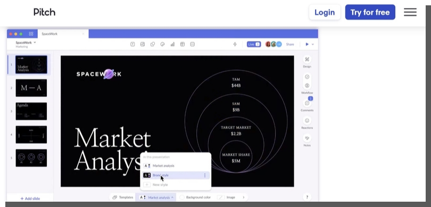Screen dimensions: 431x207
Task: Open the Notes panel icon
Action: click(307, 138)
